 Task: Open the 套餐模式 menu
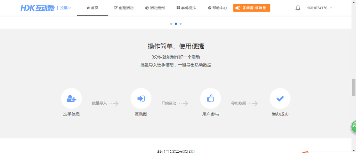(x=186, y=8)
